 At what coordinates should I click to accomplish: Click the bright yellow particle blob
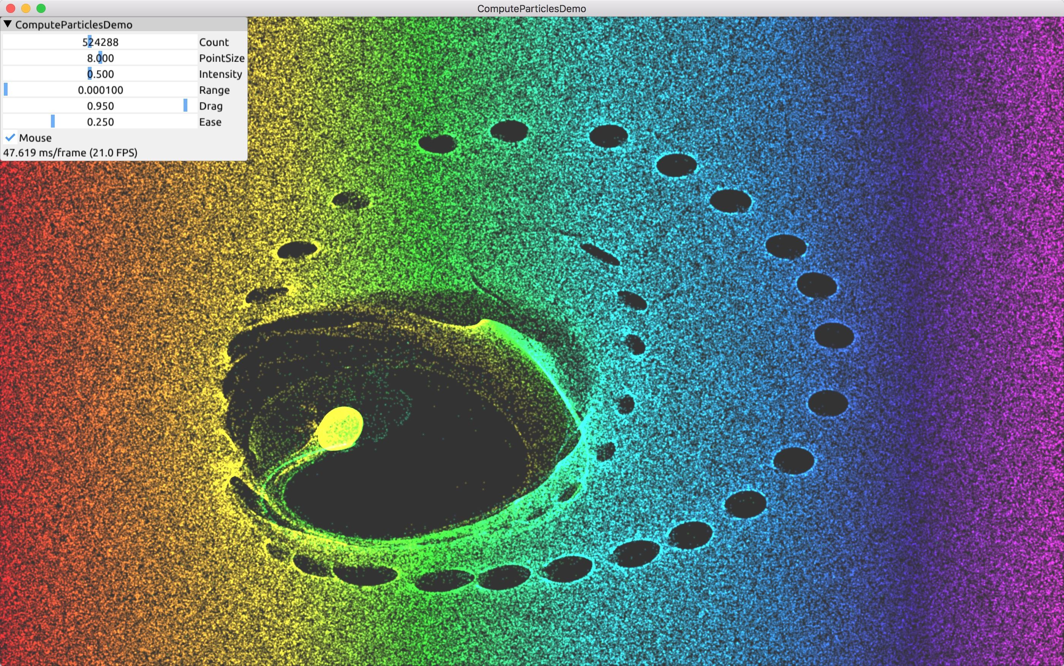(340, 428)
